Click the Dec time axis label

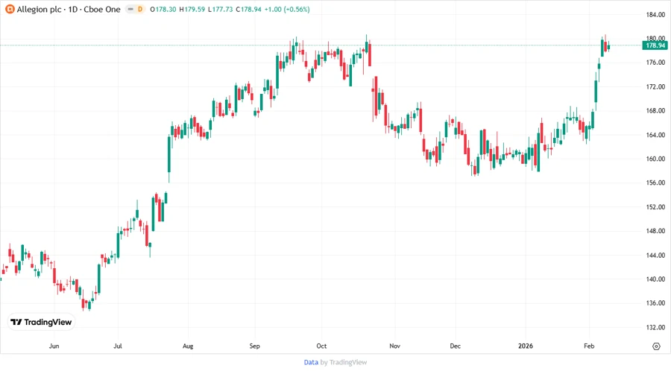coord(455,346)
